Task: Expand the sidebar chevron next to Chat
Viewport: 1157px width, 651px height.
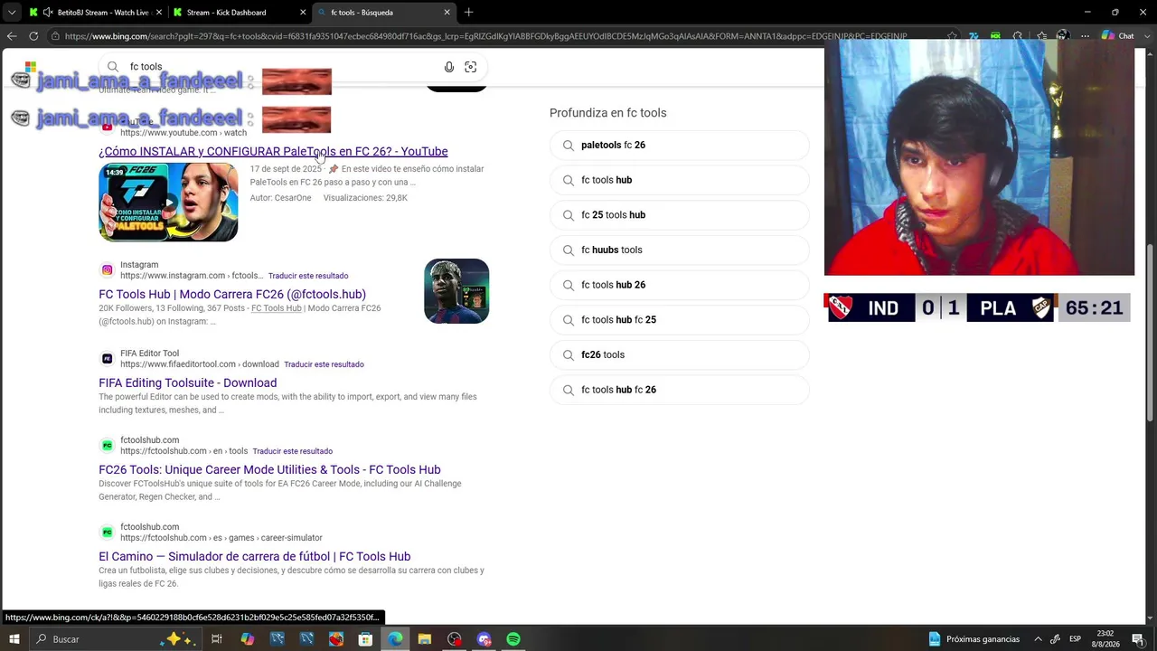Action: 1145,36
